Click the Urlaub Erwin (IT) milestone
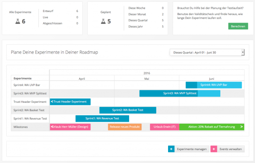The width and height of the screenshot is (255, 163). click(165, 127)
